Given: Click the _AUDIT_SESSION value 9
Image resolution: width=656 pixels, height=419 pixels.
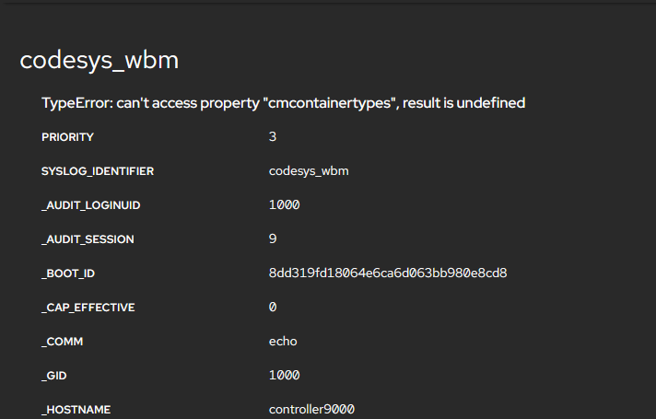Looking at the screenshot, I should point(273,239).
